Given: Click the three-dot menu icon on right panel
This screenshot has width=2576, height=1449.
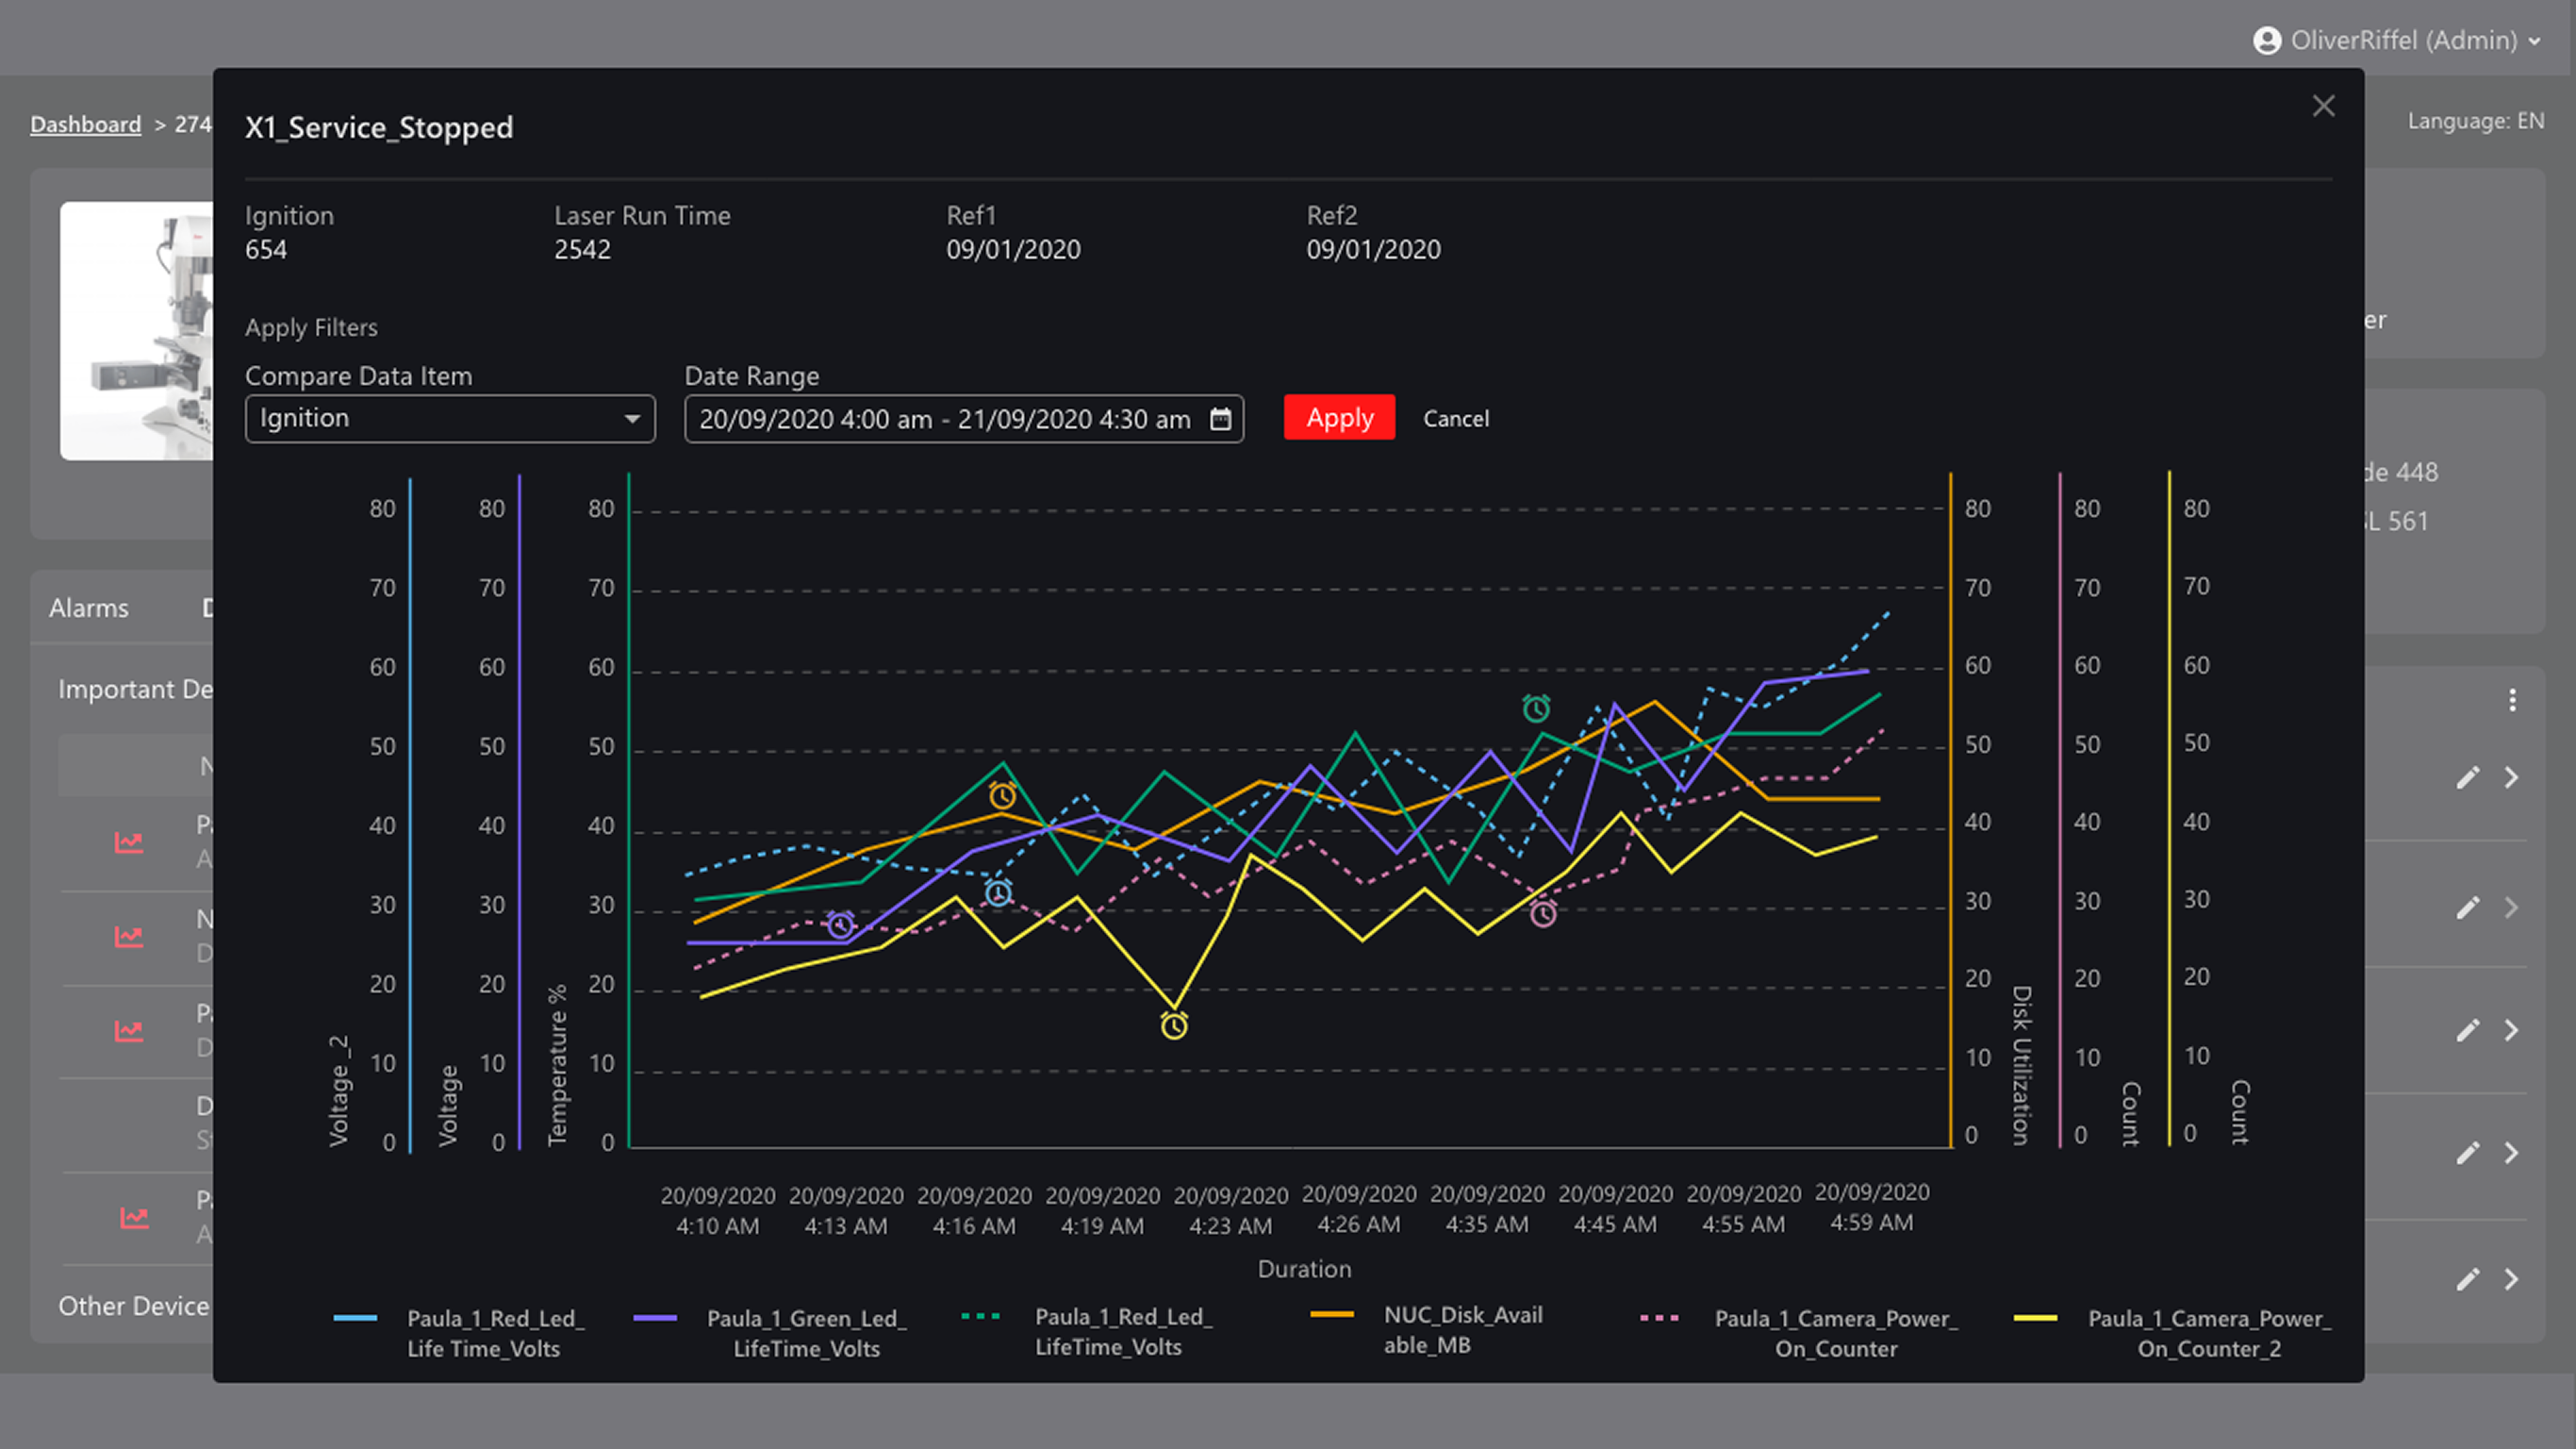Looking at the screenshot, I should coord(2512,701).
